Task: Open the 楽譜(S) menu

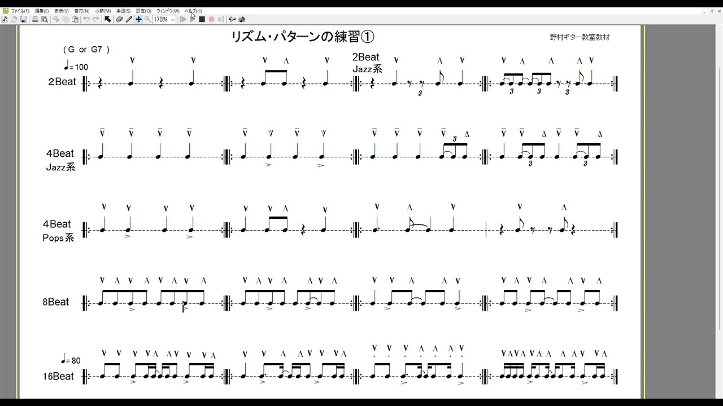Action: pyautogui.click(x=123, y=11)
